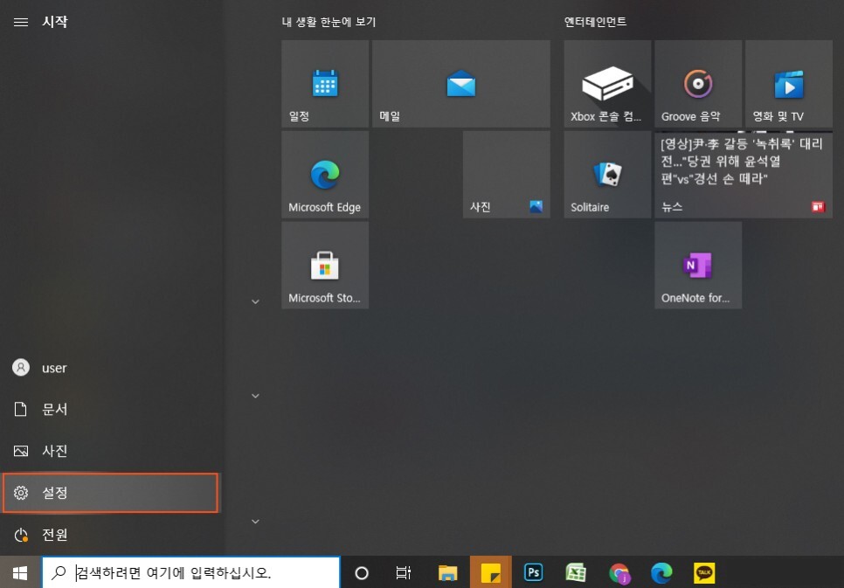This screenshot has height=588, width=844.
Task: Click the Windows Start button
Action: (20, 572)
